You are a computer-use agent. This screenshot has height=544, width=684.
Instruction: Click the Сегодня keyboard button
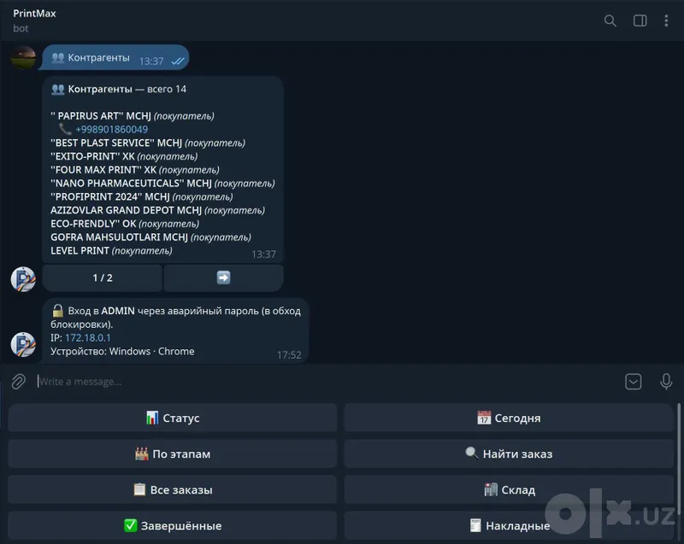click(509, 418)
